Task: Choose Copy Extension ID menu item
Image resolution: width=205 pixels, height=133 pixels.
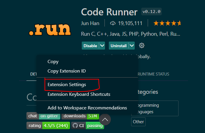Action: point(87,71)
